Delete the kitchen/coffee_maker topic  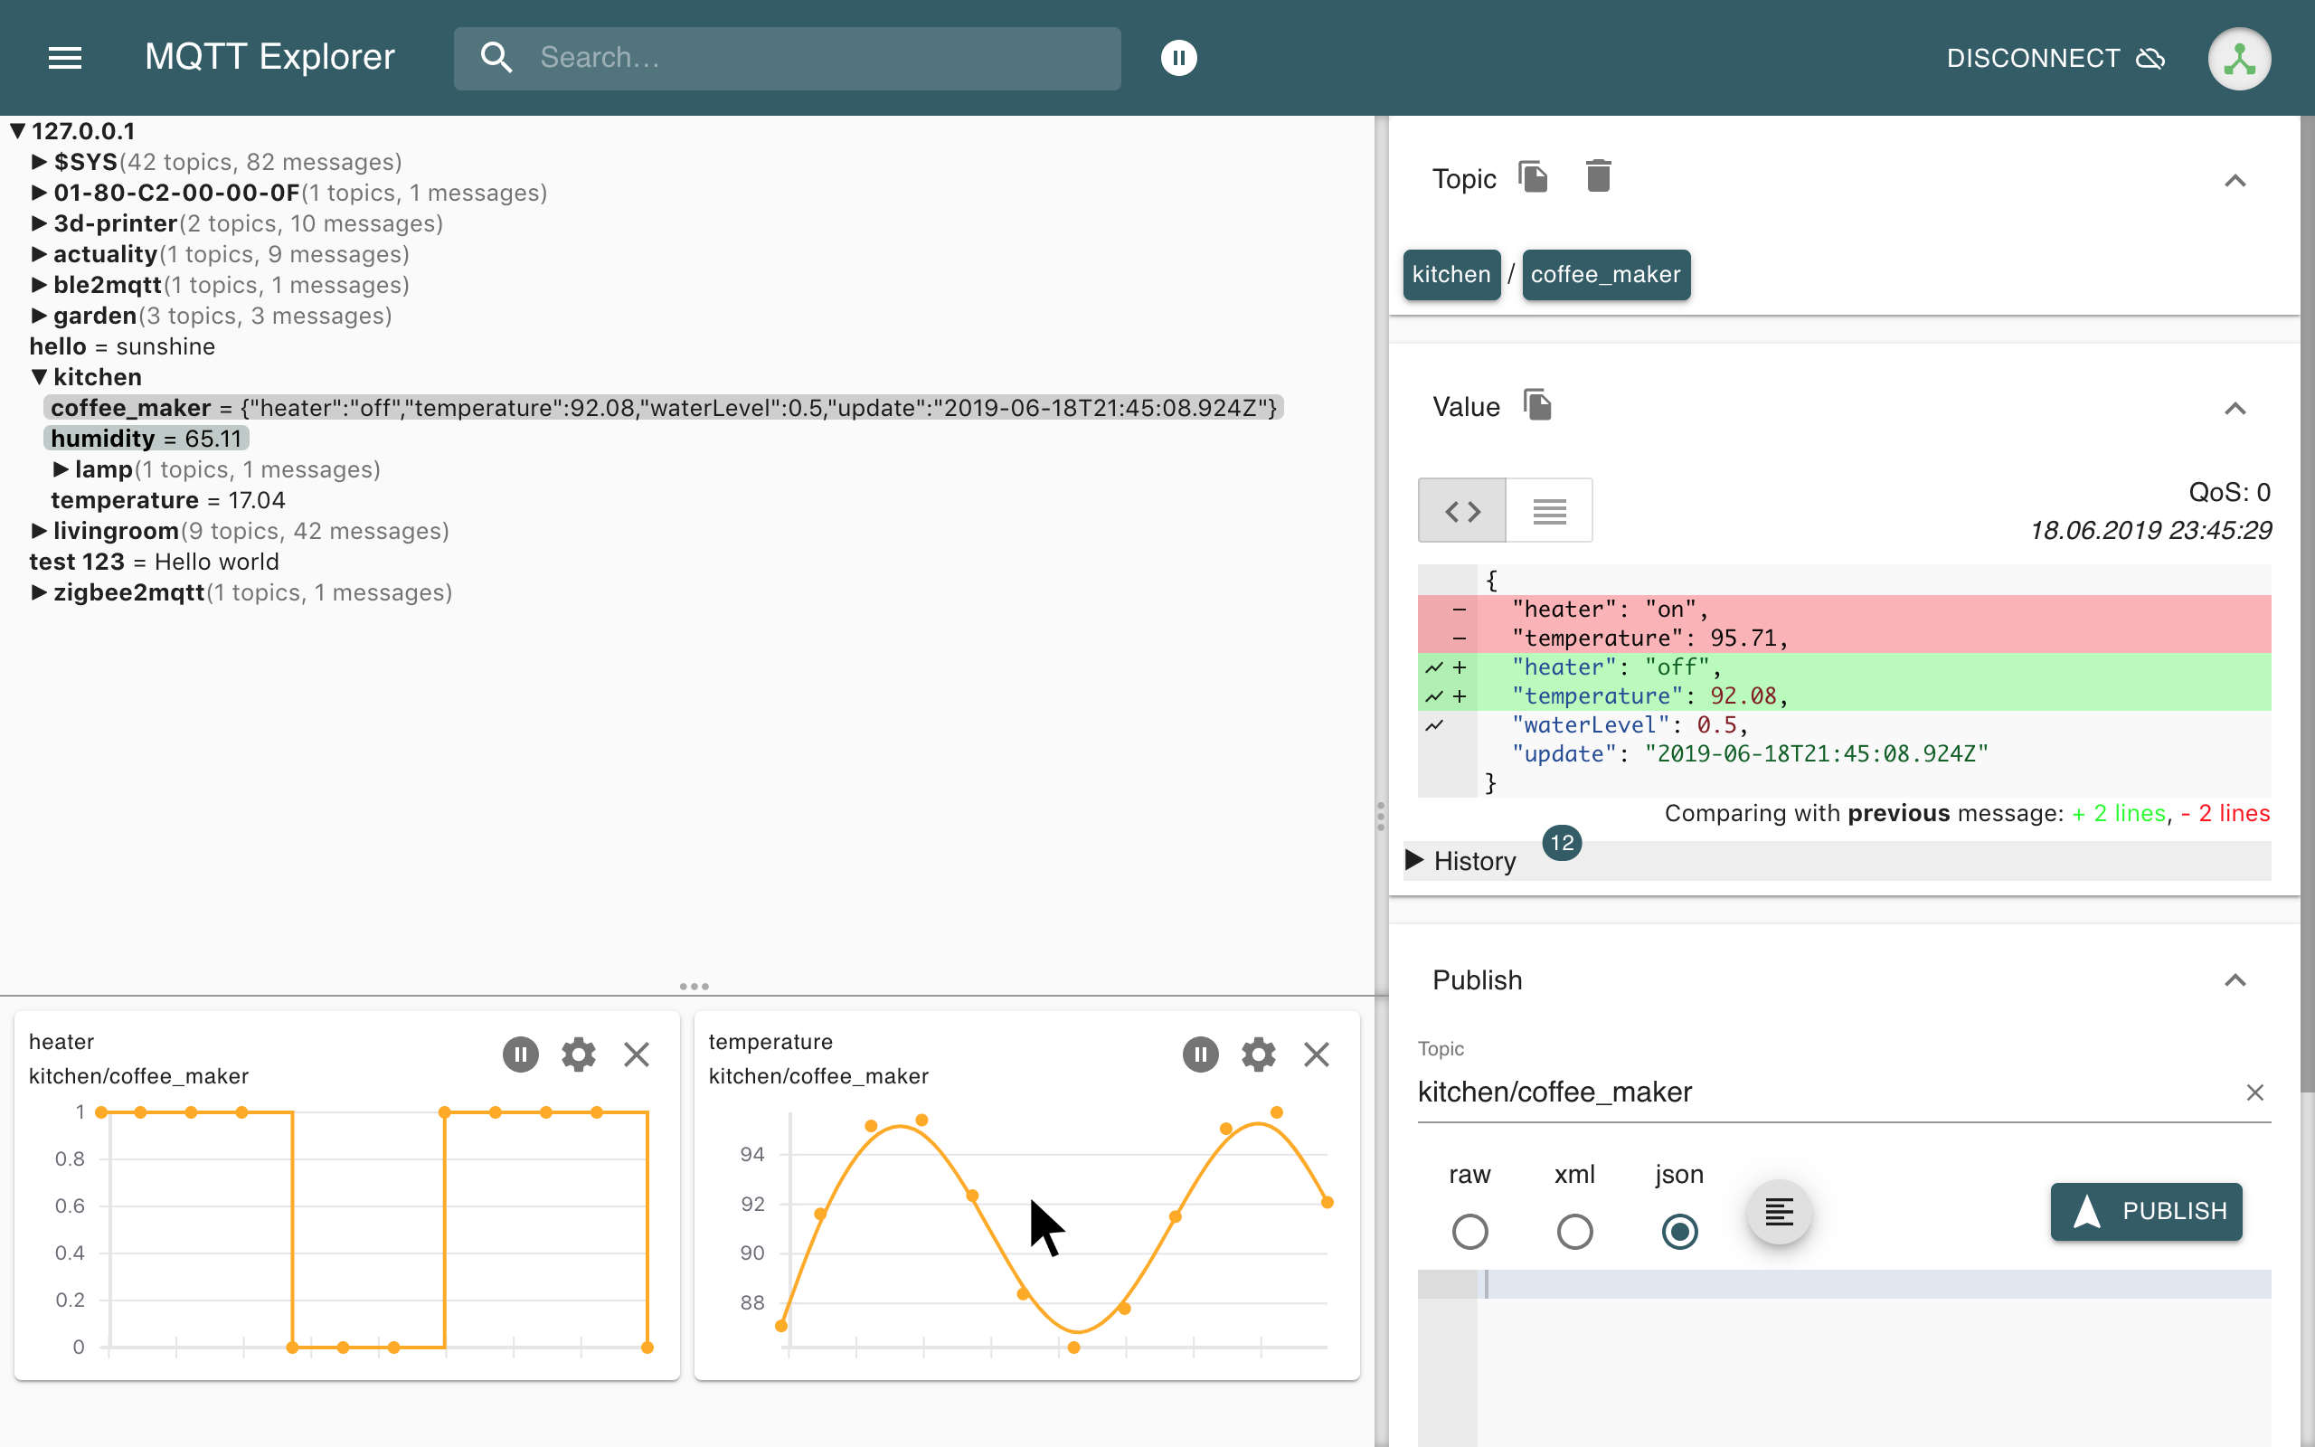[x=1598, y=176]
